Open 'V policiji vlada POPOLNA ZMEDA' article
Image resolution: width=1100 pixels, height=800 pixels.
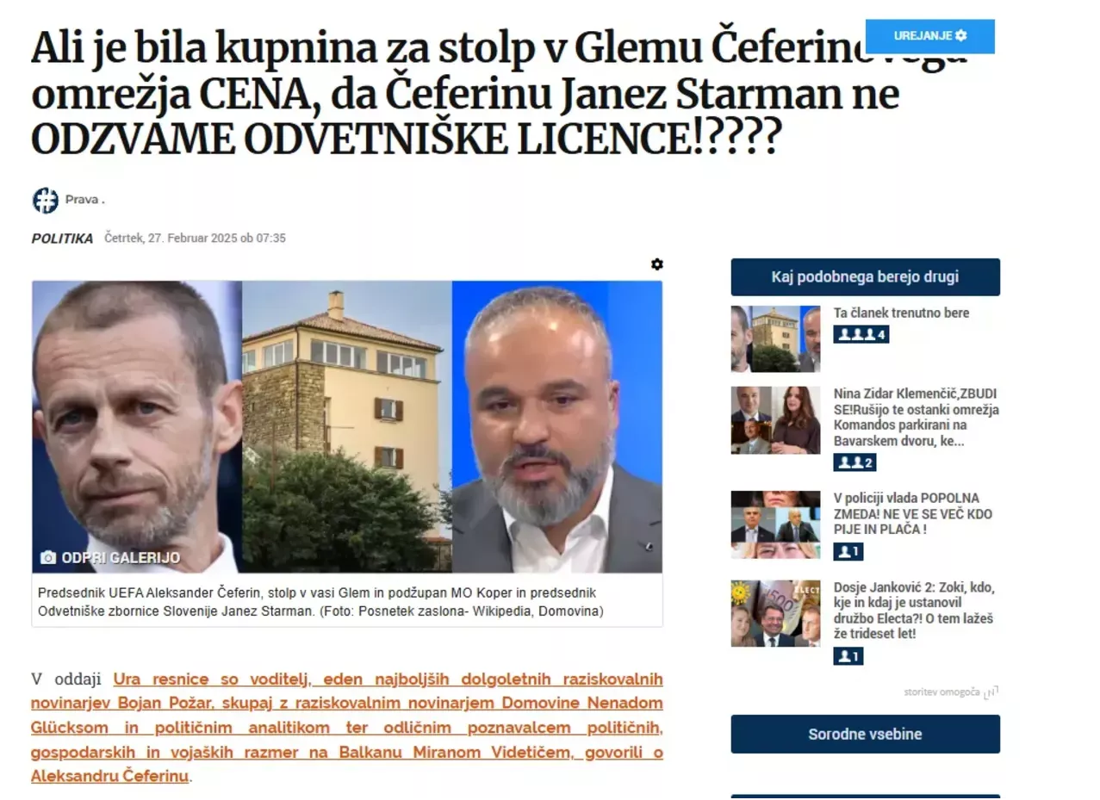[x=913, y=513]
